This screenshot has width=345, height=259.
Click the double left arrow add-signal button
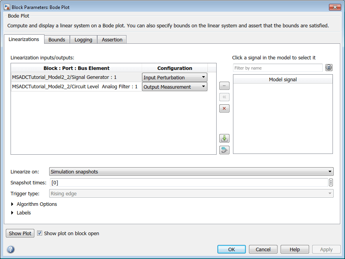tap(224, 97)
